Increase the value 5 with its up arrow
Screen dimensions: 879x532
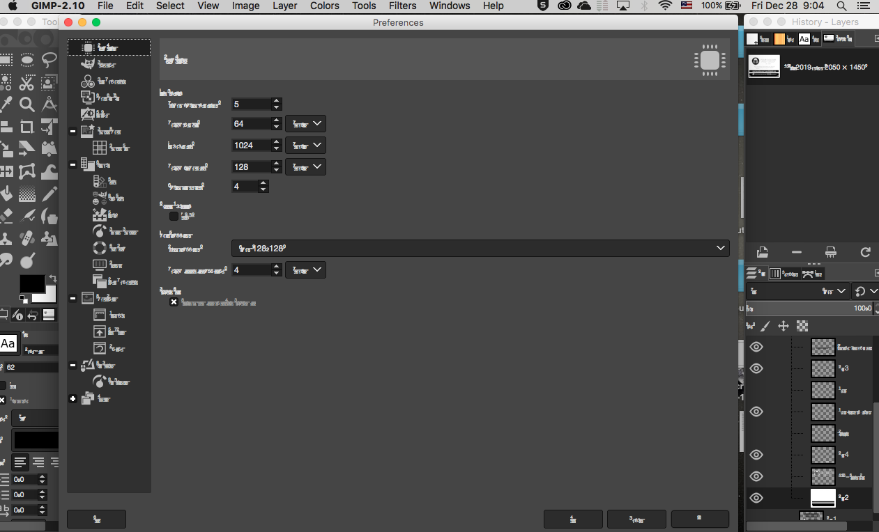click(277, 100)
